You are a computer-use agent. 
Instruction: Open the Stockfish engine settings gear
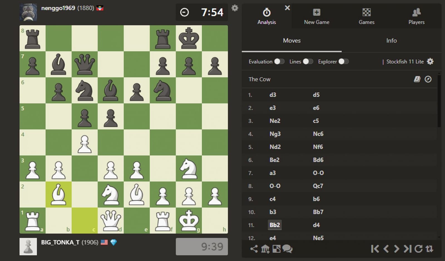430,61
